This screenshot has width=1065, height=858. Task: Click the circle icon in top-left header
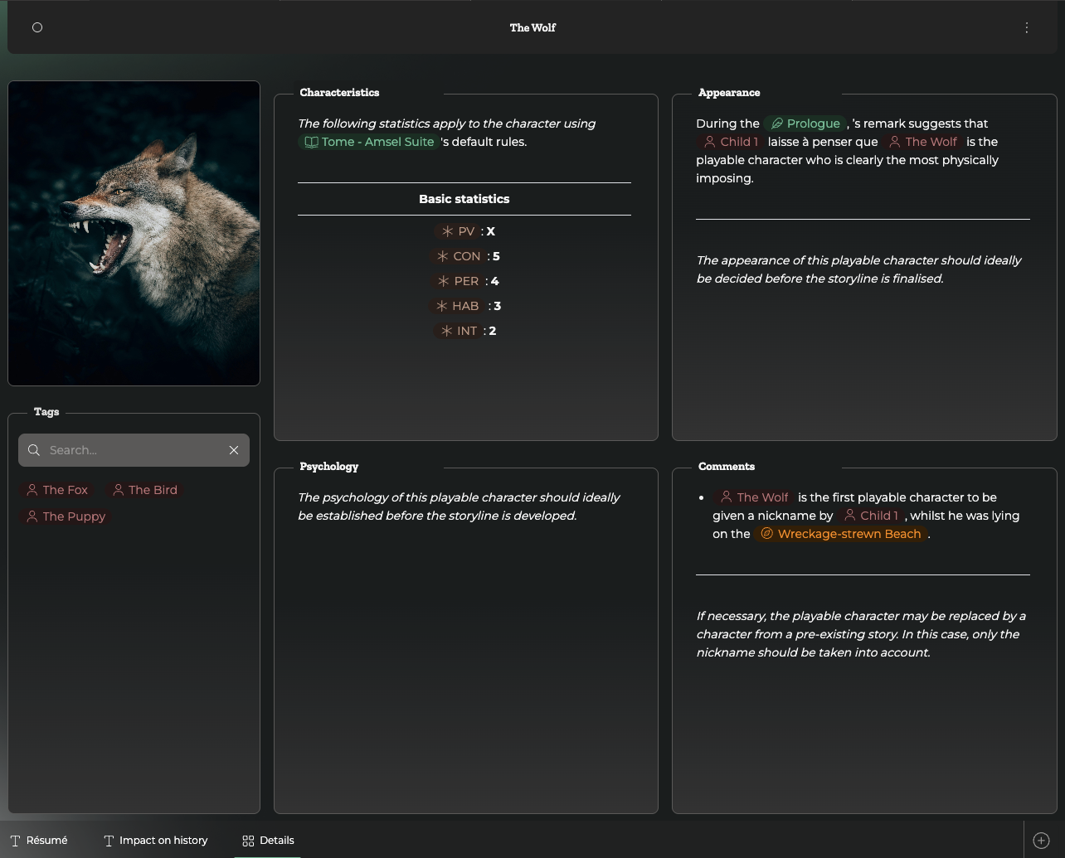click(37, 27)
